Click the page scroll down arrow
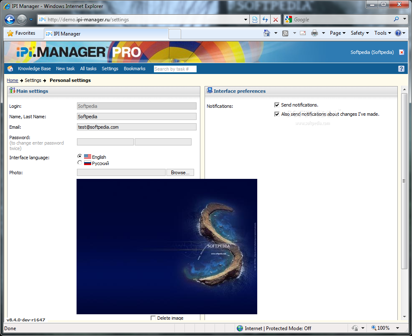The image size is (412, 336). click(404, 317)
